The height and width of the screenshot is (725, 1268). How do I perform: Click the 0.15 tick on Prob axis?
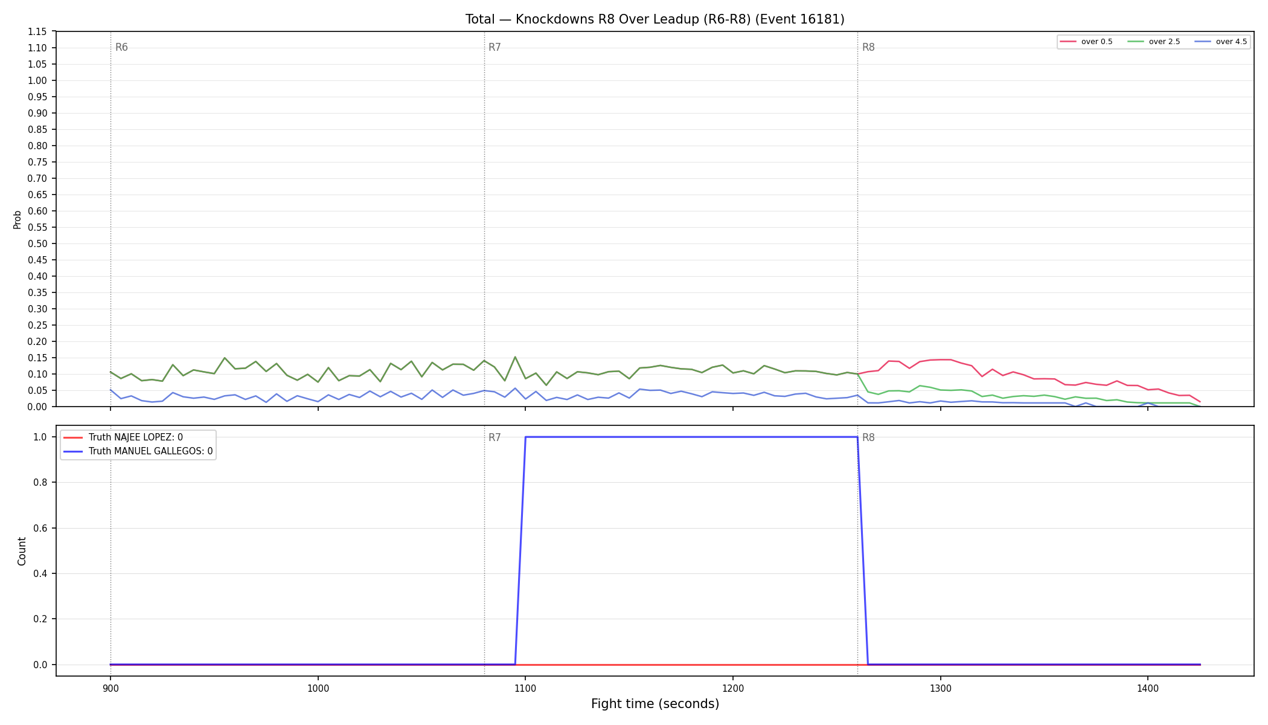coord(37,358)
